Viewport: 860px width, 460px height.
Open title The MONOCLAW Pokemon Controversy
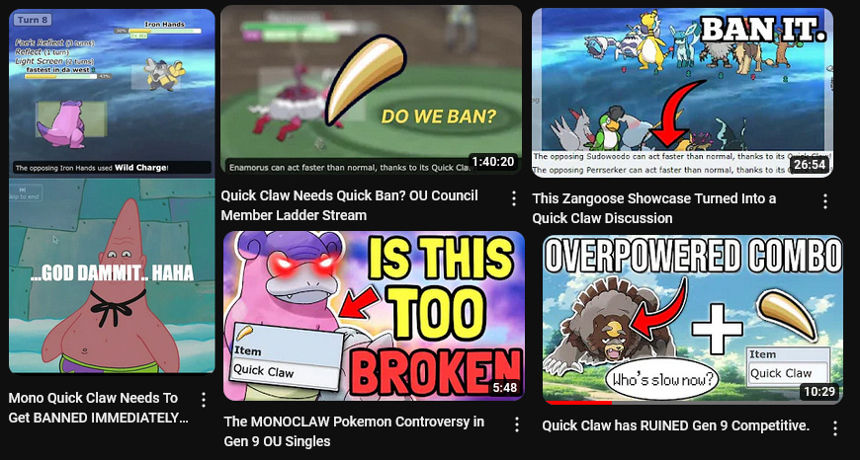[354, 431]
